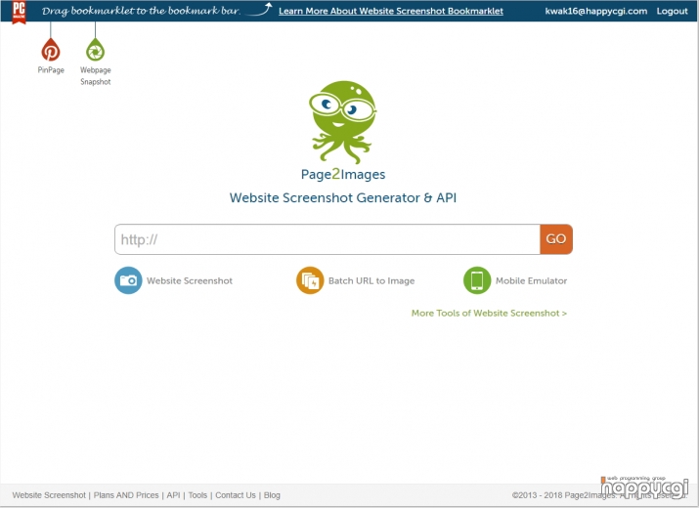Viewport: 699px width, 508px height.
Task: Click the Website Screenshot Generator & API heading
Action: [343, 198]
